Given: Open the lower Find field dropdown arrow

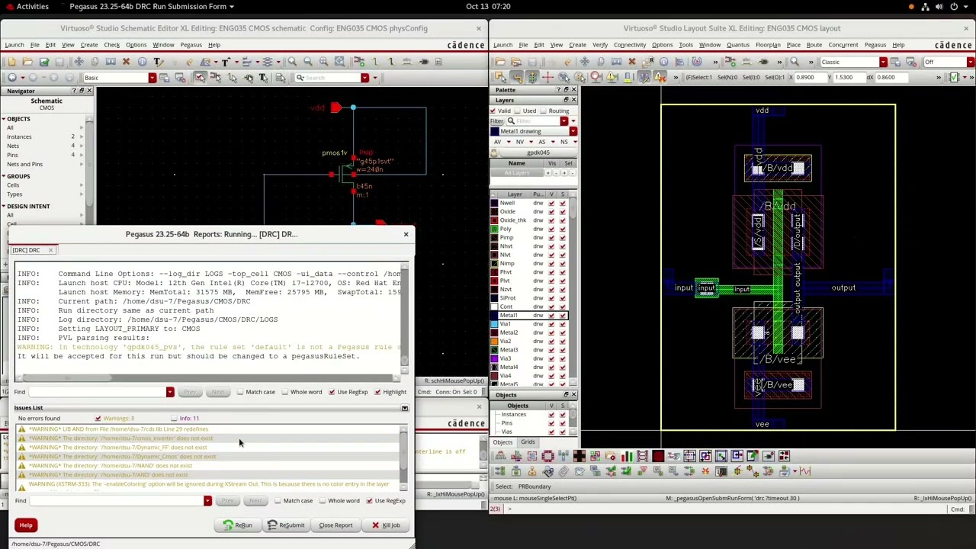Looking at the screenshot, I should pos(207,501).
